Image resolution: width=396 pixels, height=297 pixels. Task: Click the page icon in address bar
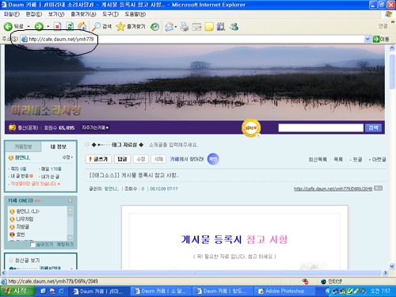[x=25, y=39]
